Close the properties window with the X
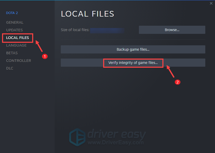The width and height of the screenshot is (215, 153). (x=211, y=3)
